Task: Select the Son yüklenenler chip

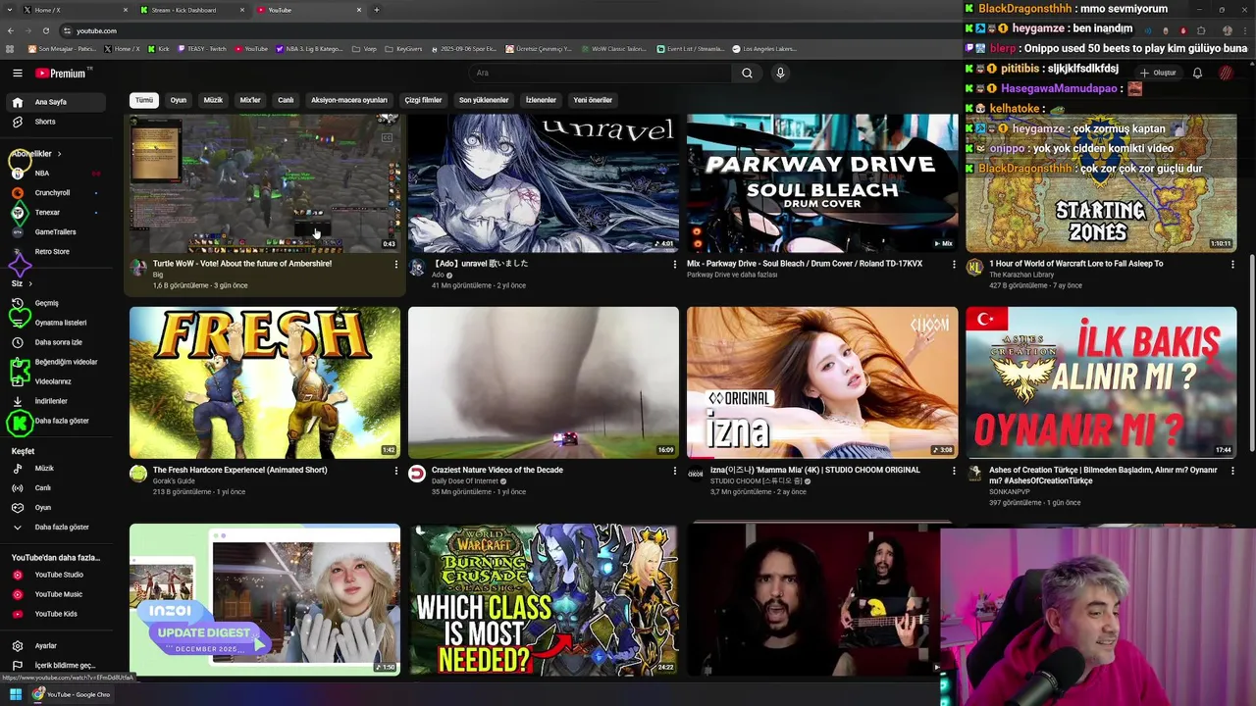Action: click(x=484, y=100)
